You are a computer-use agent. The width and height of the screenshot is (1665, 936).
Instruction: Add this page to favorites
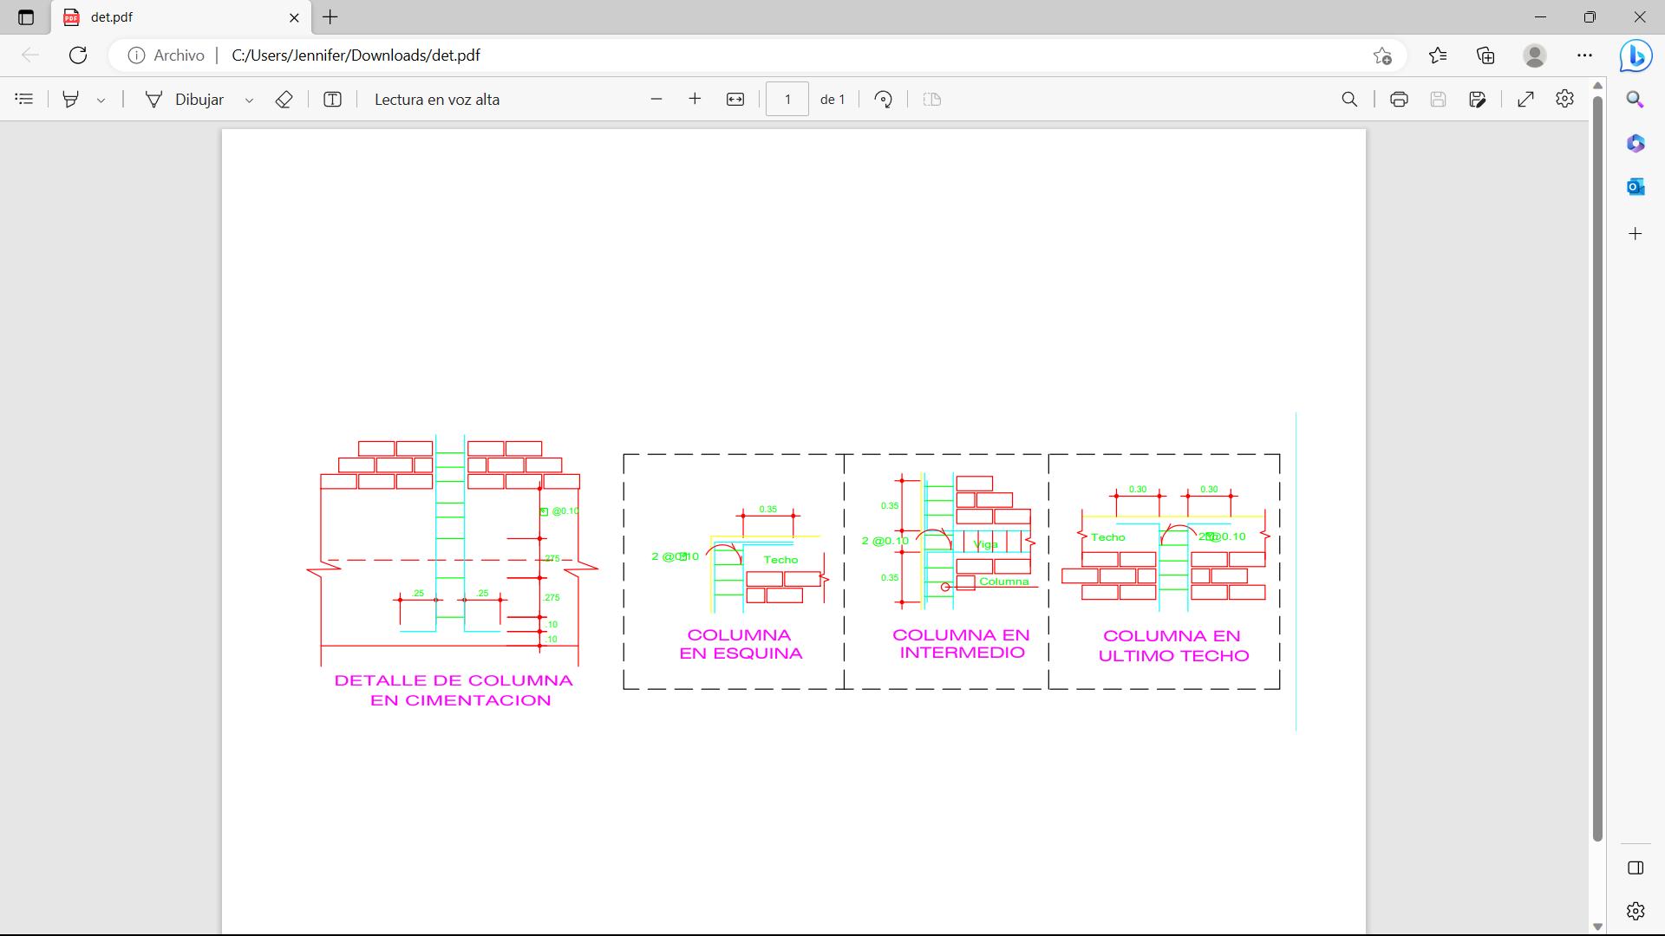1382,55
